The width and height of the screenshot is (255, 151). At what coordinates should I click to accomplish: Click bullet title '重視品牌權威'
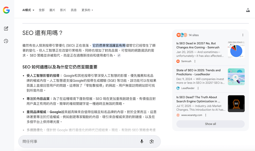36,112
